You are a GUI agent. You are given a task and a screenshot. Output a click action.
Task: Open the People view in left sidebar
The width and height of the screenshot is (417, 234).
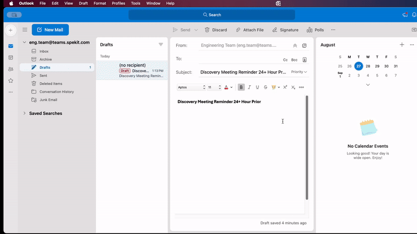click(10, 69)
